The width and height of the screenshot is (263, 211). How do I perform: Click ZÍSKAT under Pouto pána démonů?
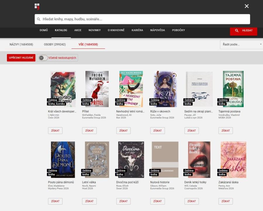[55, 201]
